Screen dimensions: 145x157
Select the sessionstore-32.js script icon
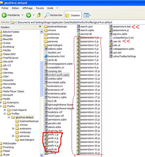tap(78, 153)
